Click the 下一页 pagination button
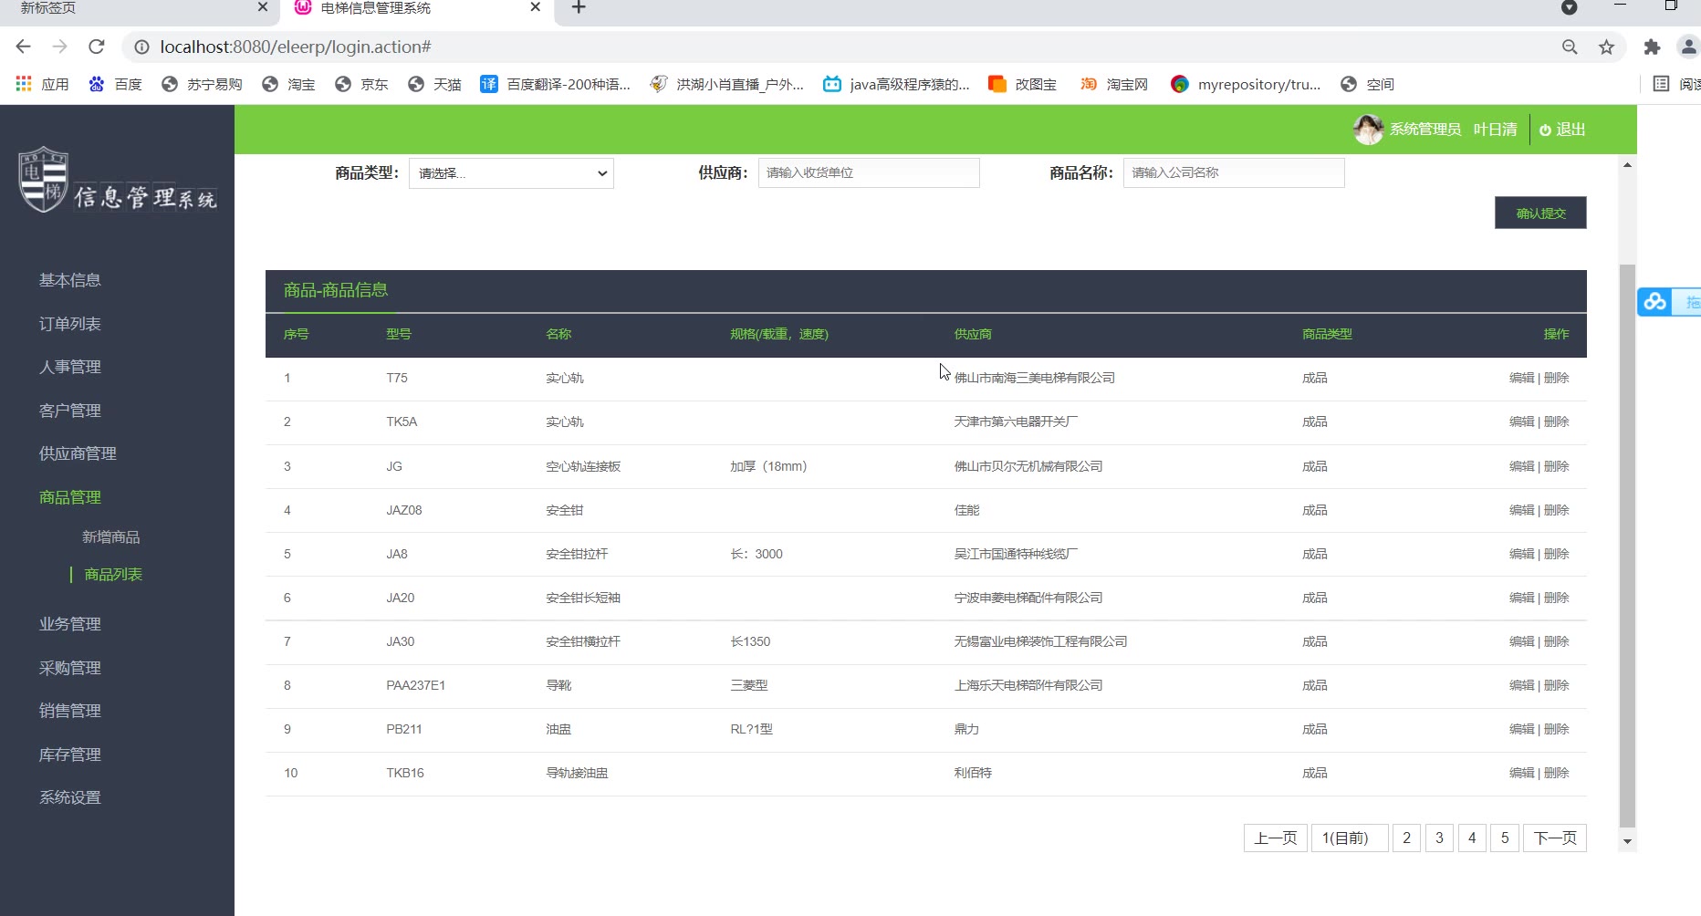Image resolution: width=1701 pixels, height=916 pixels. [x=1555, y=838]
